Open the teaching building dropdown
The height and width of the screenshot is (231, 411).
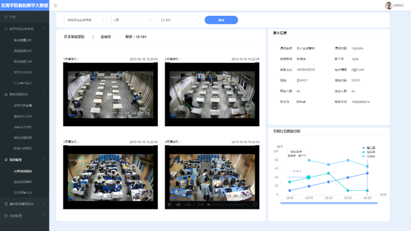[x=85, y=20]
